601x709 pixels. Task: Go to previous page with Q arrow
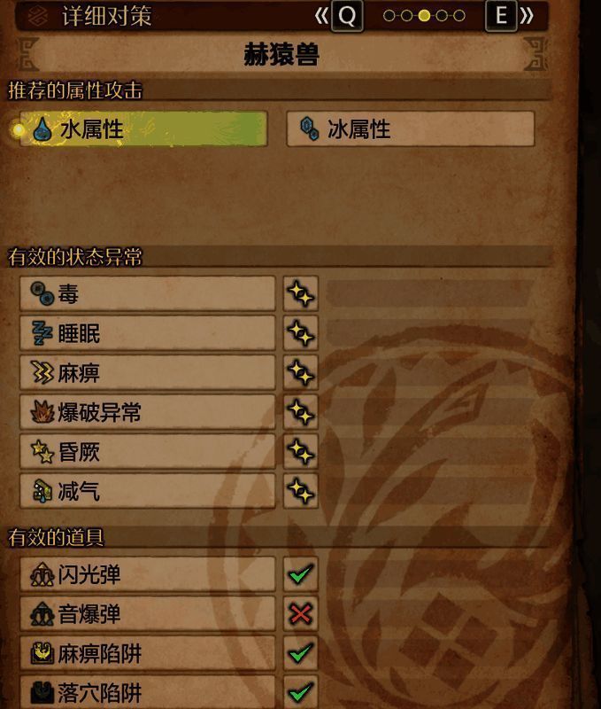pyautogui.click(x=339, y=16)
